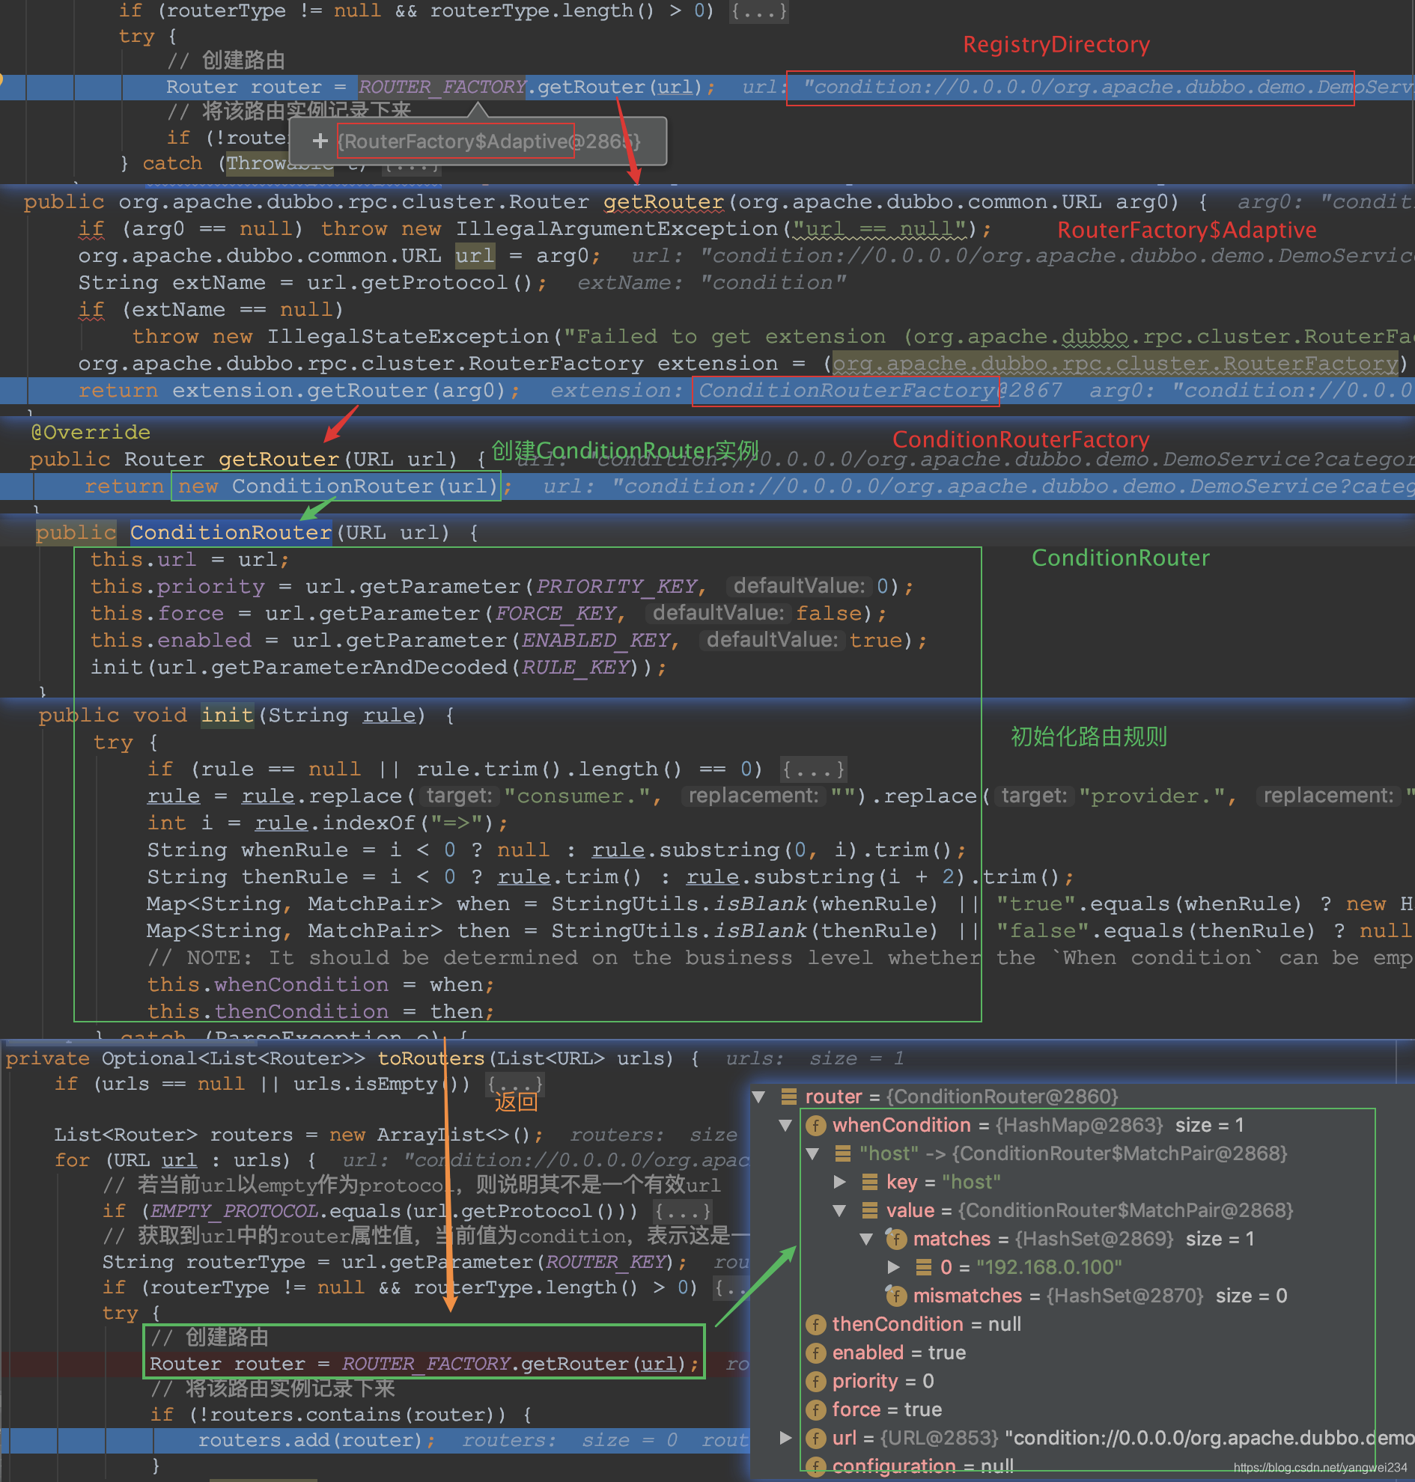Viewport: 1415px width, 1482px height.
Task: Collapse the matches HashSet@2869 node
Action: [867, 1239]
